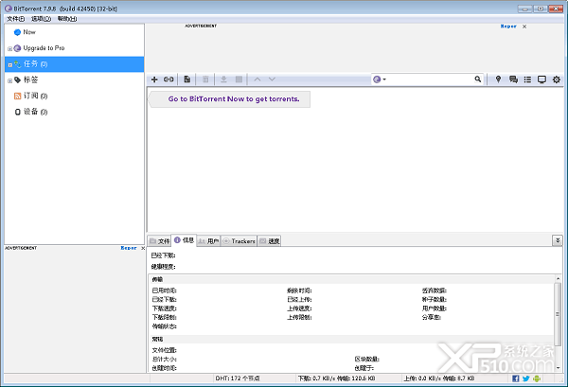Click the Create New Torrent document icon
This screenshot has width=568, height=387.
click(186, 79)
